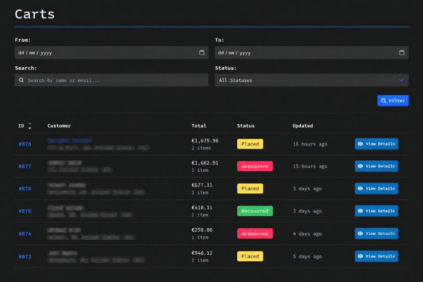
Task: View details of cart #877
Action: pos(376,166)
